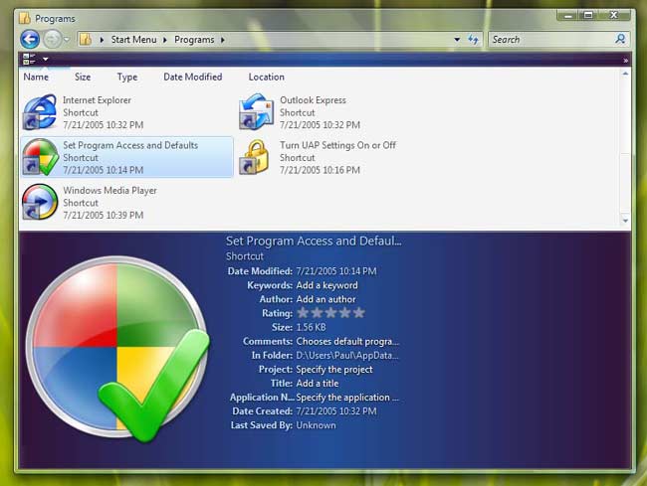647x486 pixels.
Task: Set rating to five stars
Action: coord(359,313)
